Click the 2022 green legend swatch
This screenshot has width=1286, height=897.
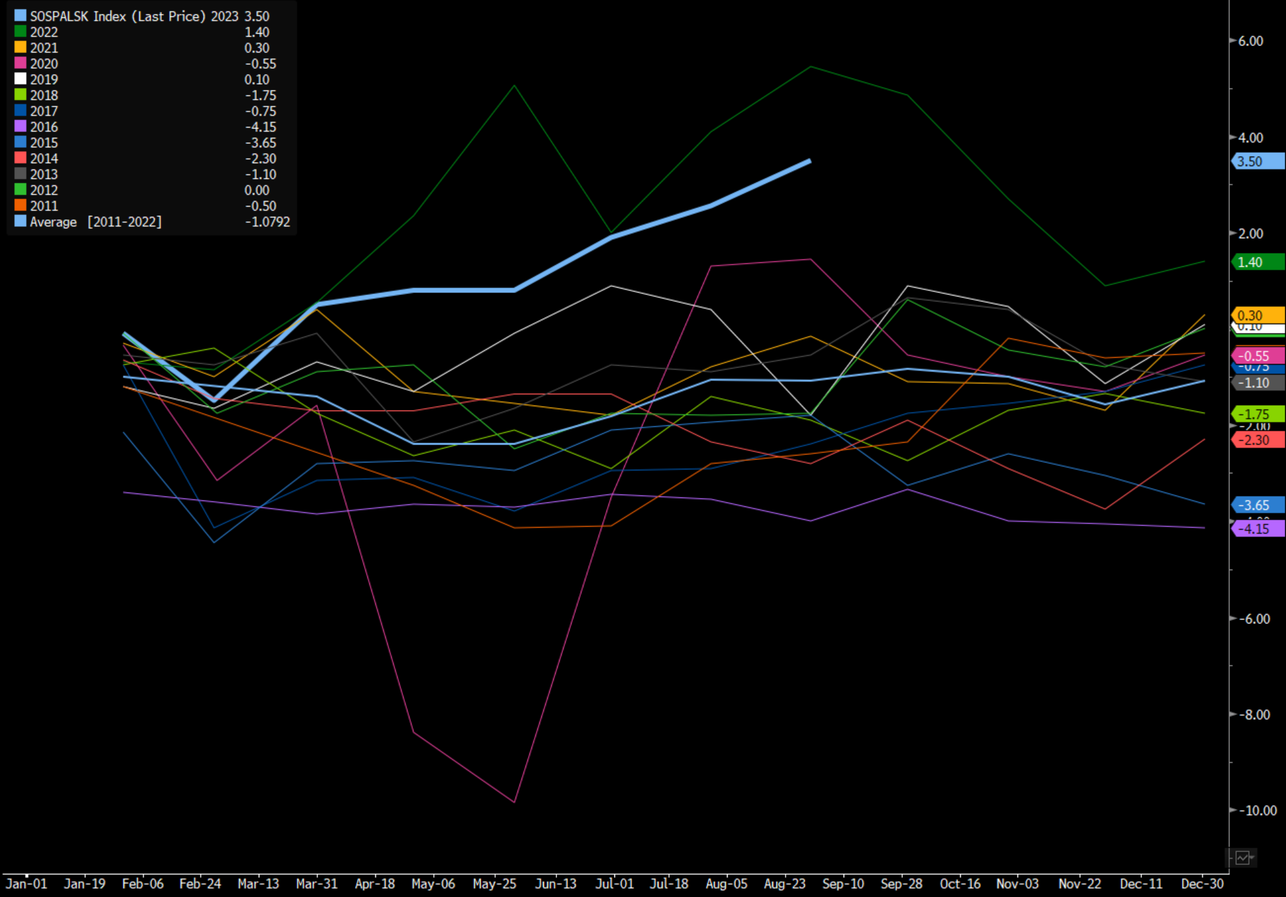point(20,32)
